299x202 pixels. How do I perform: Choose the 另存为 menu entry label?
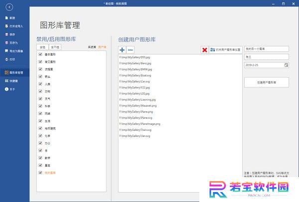[x=13, y=43]
